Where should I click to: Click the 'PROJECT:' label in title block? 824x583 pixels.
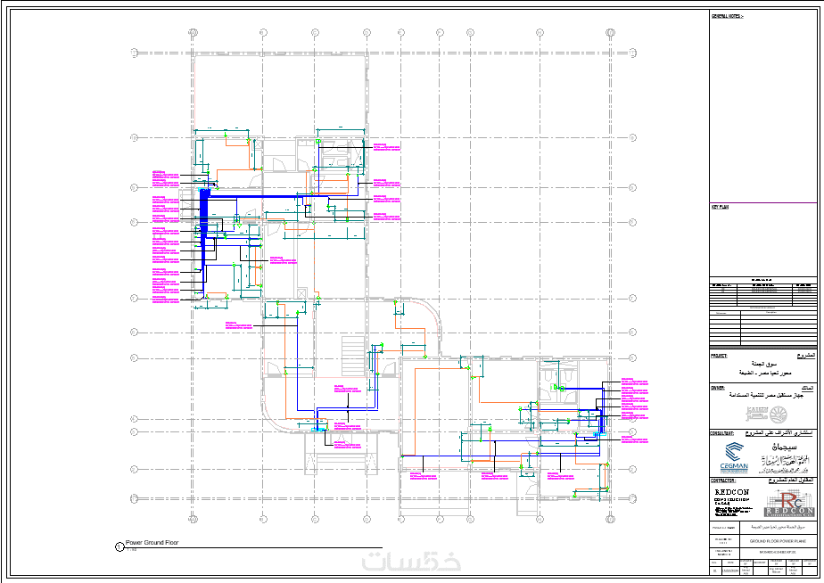coord(719,356)
